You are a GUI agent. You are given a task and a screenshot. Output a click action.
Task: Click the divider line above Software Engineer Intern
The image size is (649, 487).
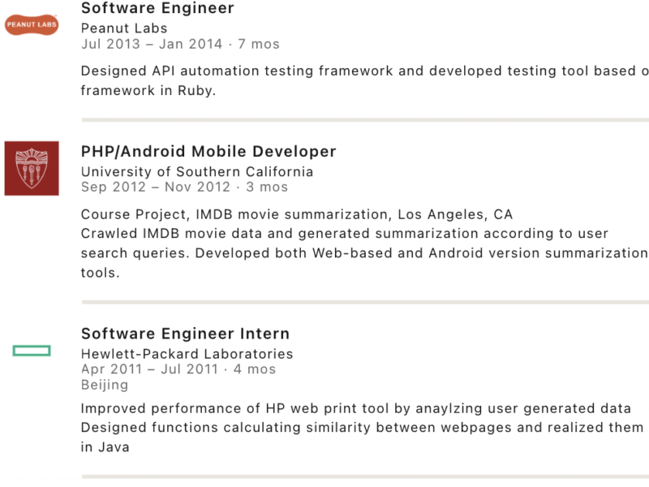365,302
